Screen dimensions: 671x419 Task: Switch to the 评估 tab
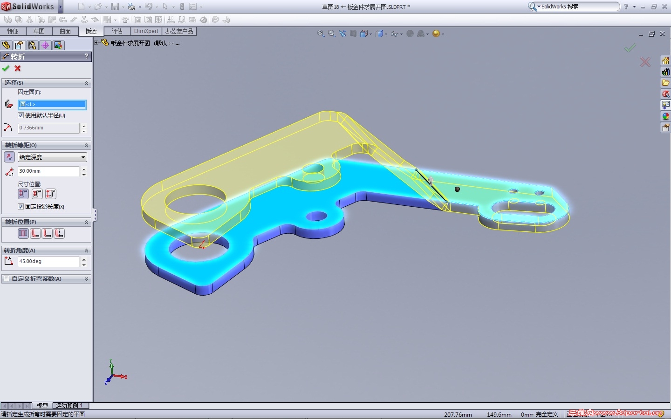click(117, 31)
